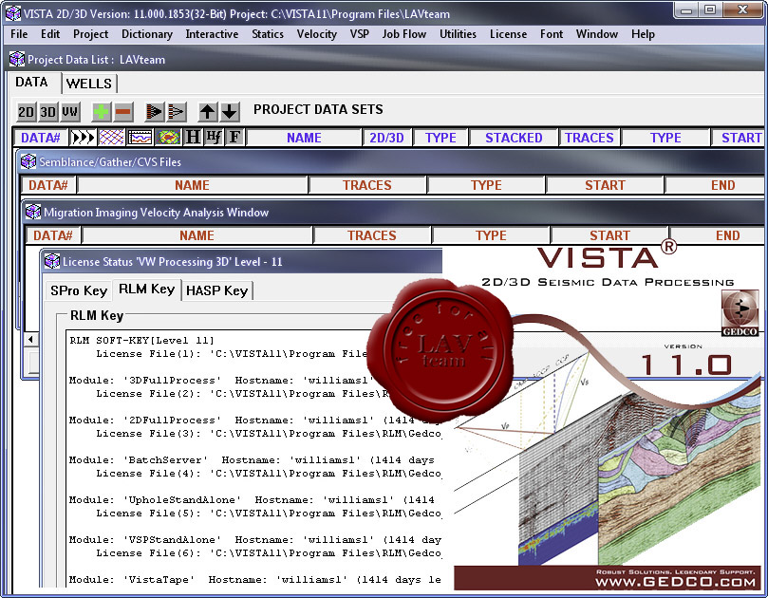Open the Velocity menu

[316, 34]
